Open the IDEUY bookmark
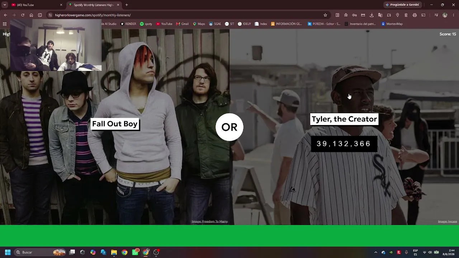The height and width of the screenshot is (258, 459). point(245,24)
